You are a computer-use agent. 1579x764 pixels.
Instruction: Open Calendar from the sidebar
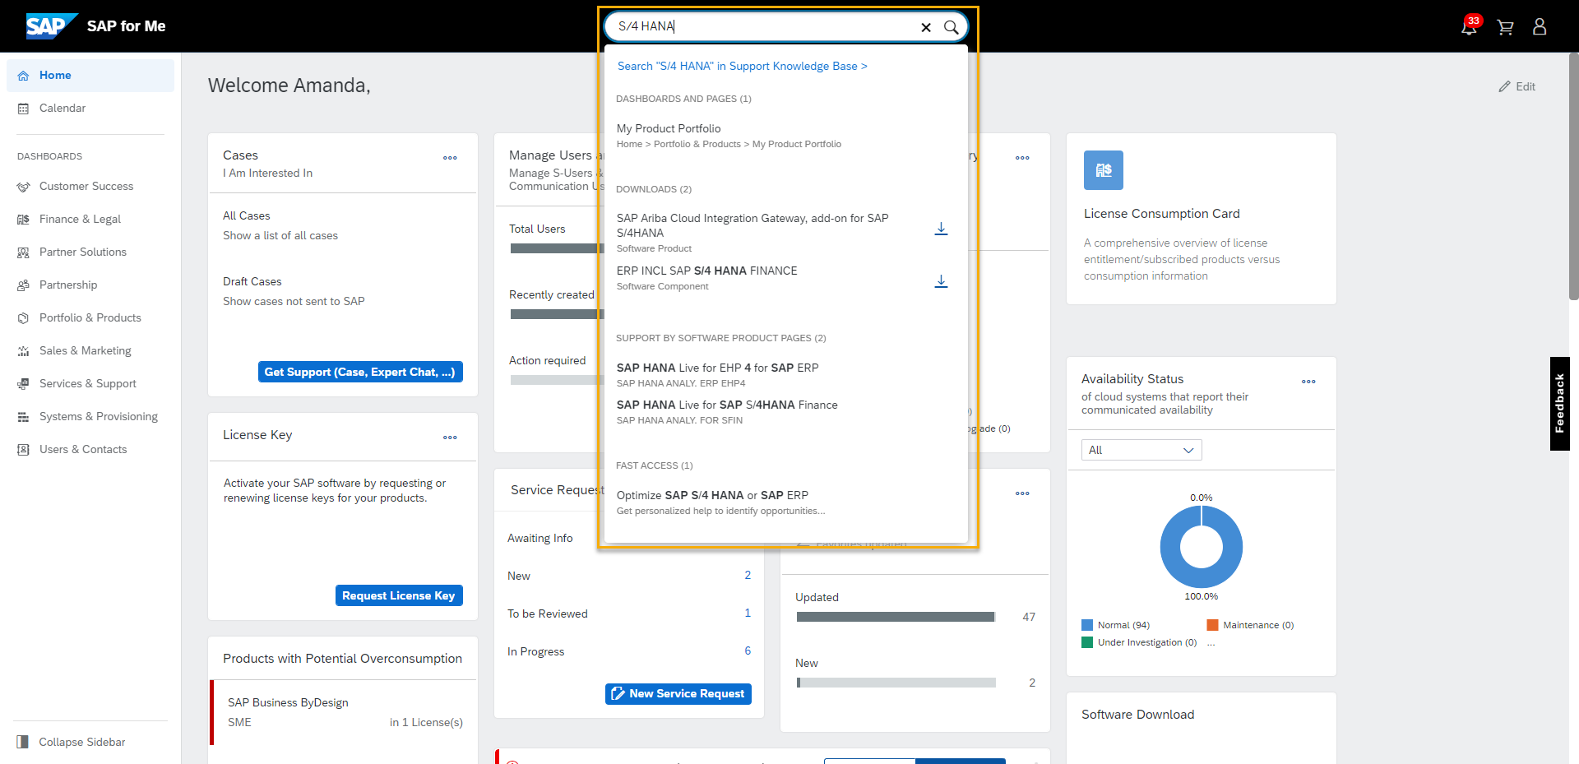pyautogui.click(x=63, y=108)
